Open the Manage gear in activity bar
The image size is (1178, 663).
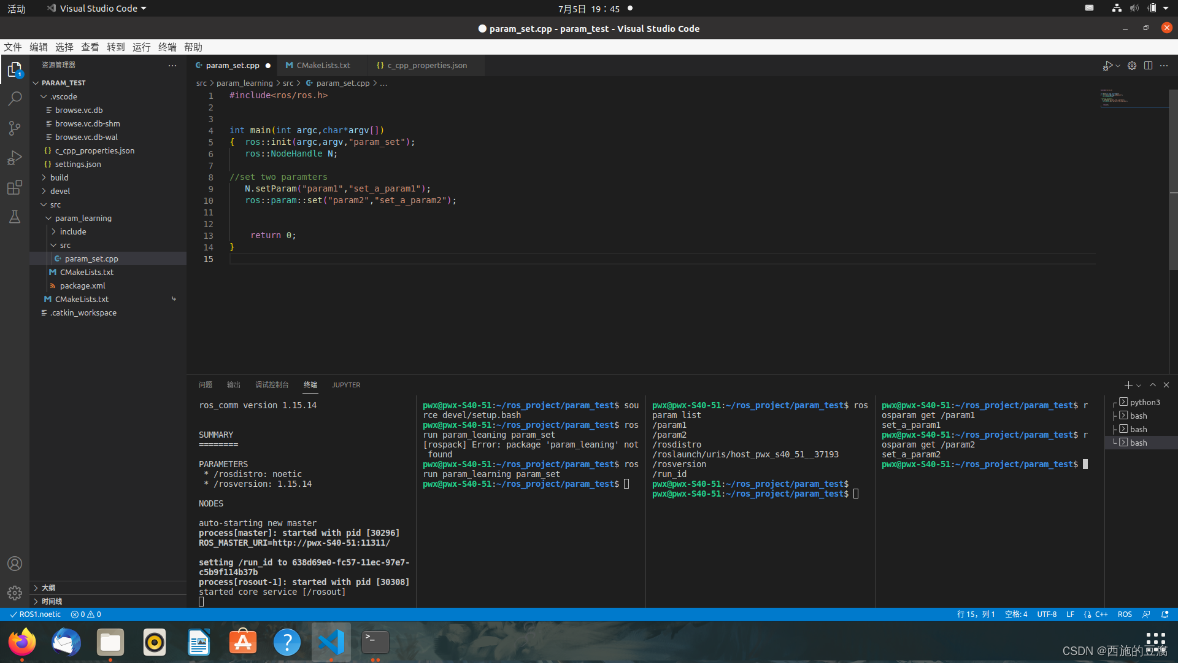(15, 593)
